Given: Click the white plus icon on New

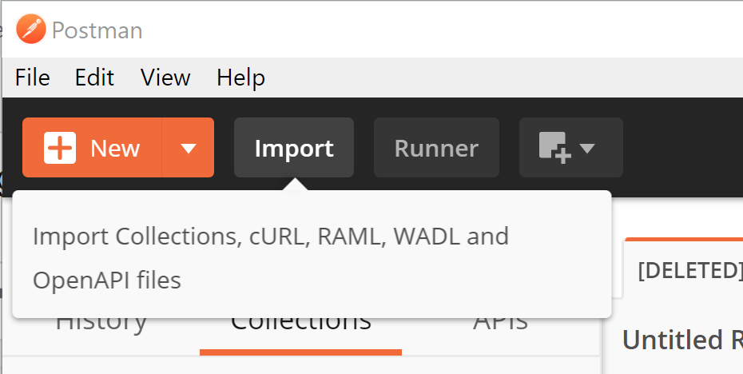Looking at the screenshot, I should [x=60, y=148].
